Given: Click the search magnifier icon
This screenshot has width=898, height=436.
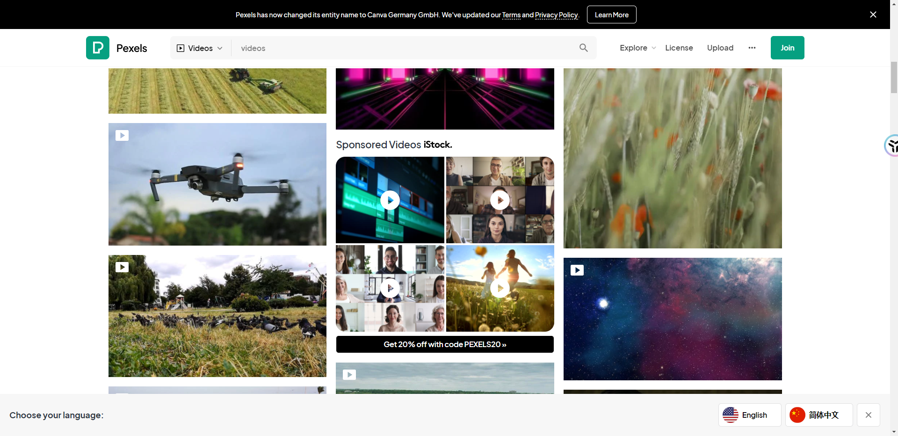Looking at the screenshot, I should click(583, 48).
